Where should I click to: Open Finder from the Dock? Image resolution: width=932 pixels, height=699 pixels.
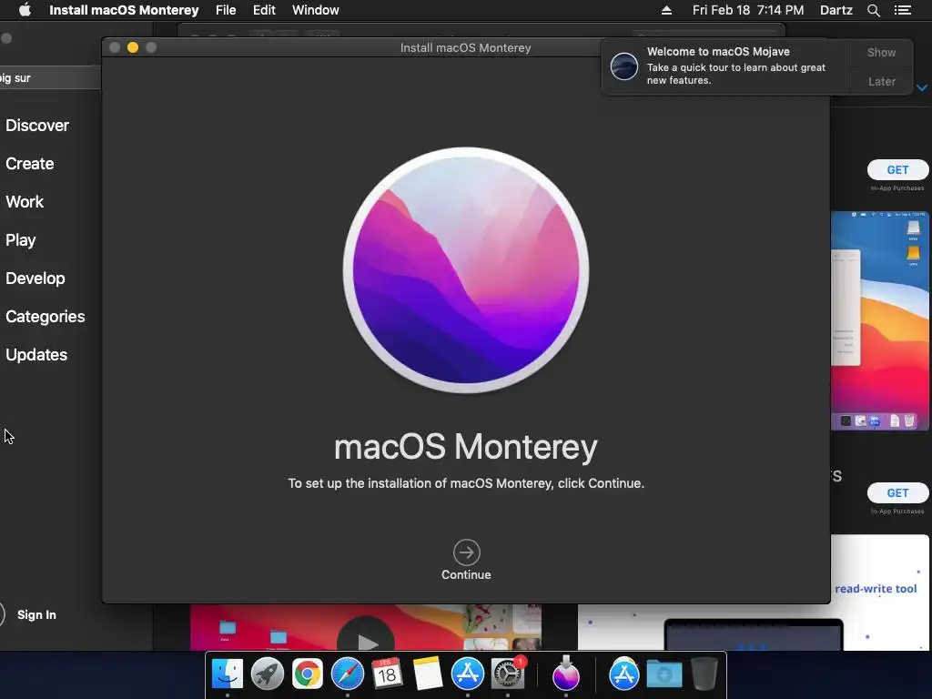227,674
